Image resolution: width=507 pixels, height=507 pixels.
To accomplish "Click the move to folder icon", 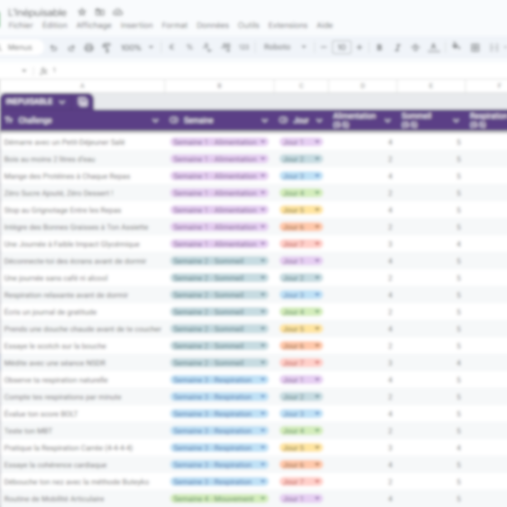I will pyautogui.click(x=100, y=12).
